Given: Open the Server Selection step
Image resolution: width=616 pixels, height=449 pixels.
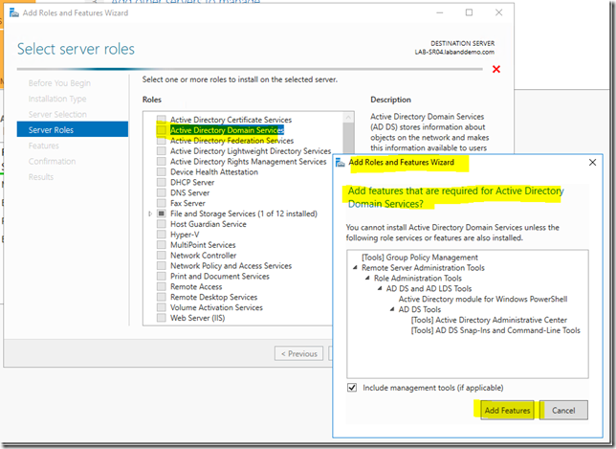Looking at the screenshot, I should 57,115.
